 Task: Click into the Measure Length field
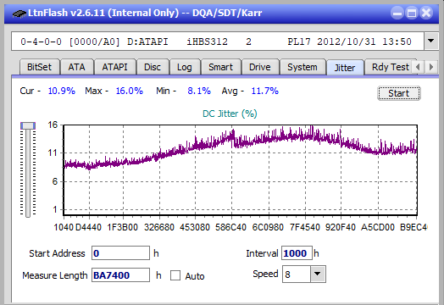point(120,275)
